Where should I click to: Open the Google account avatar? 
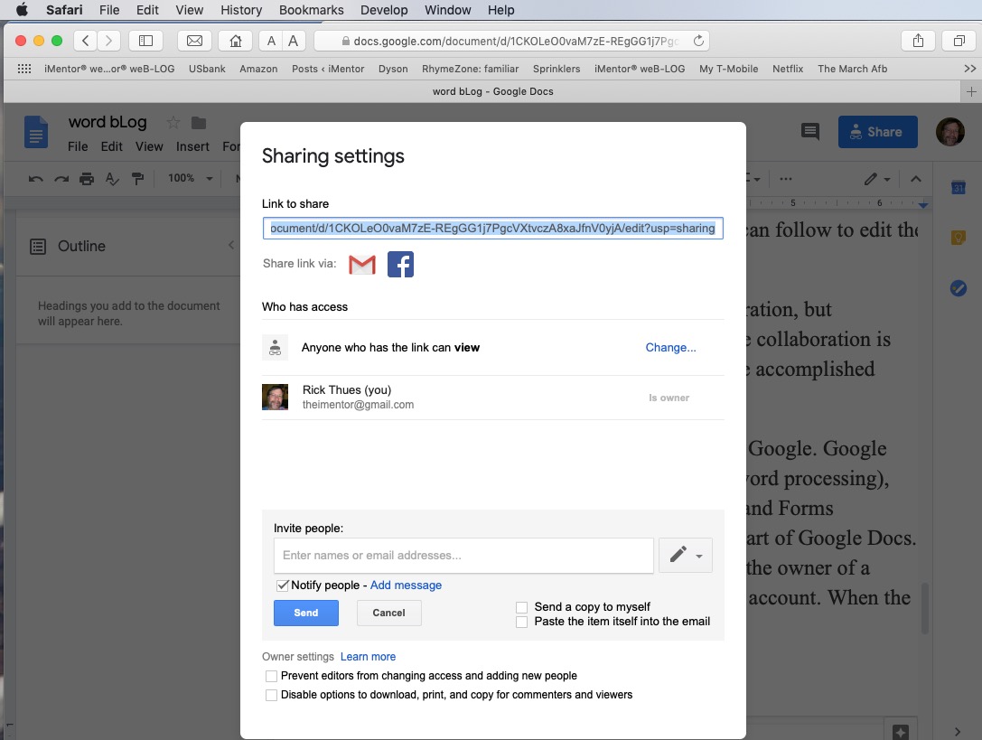(x=949, y=132)
